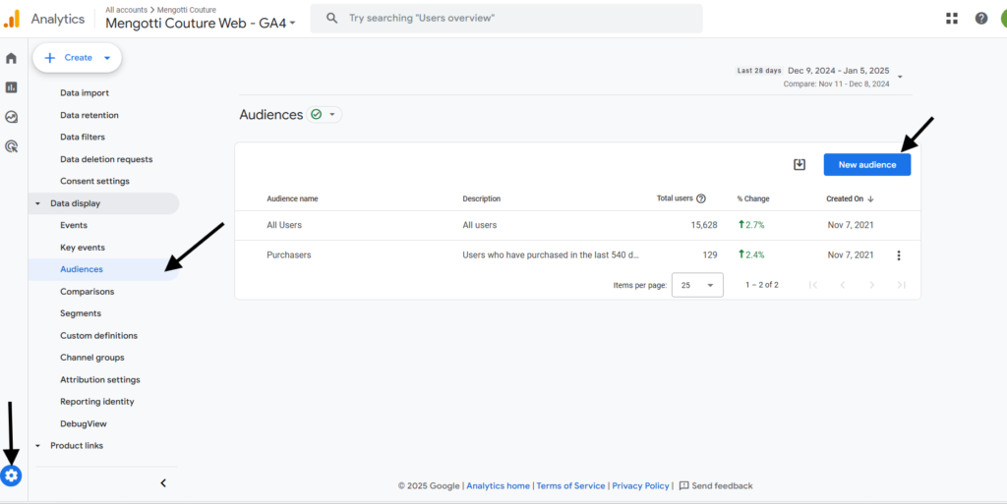
Task: Open the Explore icon in sidebar
Action: click(x=11, y=117)
